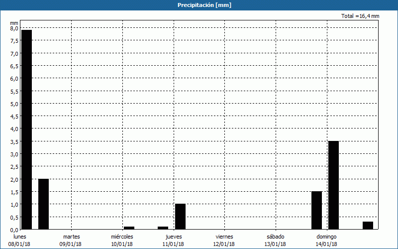Click the chart title Precipitación [mm]

pyautogui.click(x=204, y=5)
